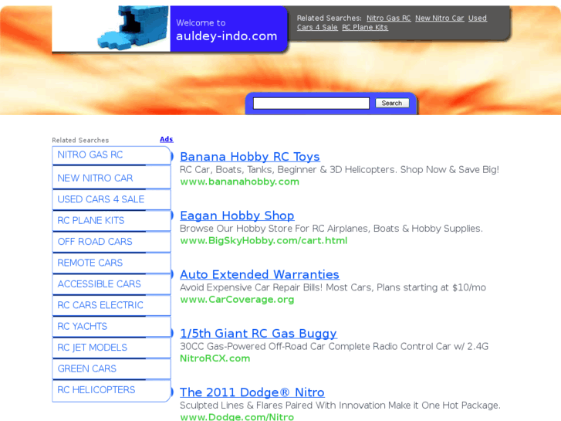Click the auldey-indo.com welcome title

tap(226, 36)
